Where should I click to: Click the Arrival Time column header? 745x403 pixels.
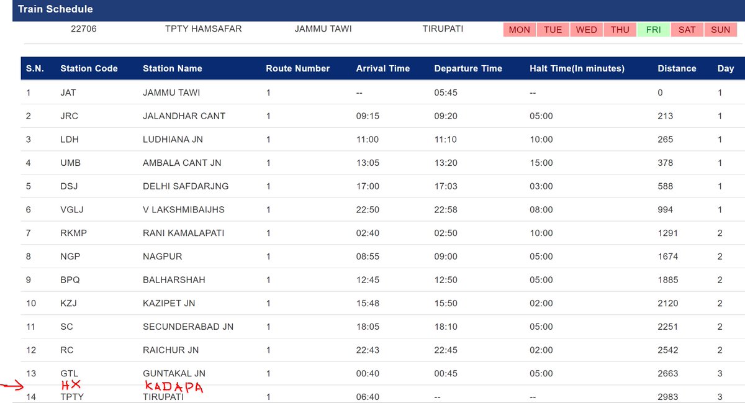tap(383, 68)
